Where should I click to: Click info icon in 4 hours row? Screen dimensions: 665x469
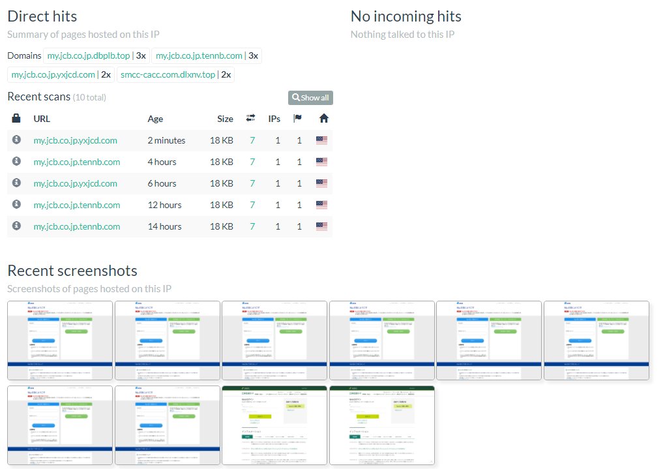point(16,161)
